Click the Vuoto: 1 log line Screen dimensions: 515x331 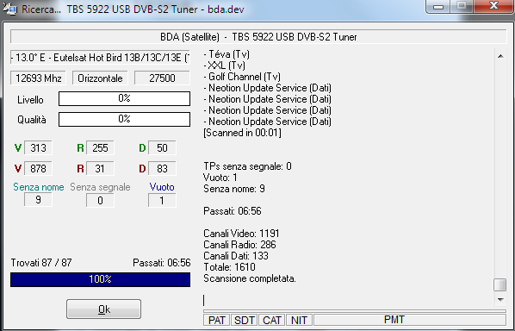point(220,178)
